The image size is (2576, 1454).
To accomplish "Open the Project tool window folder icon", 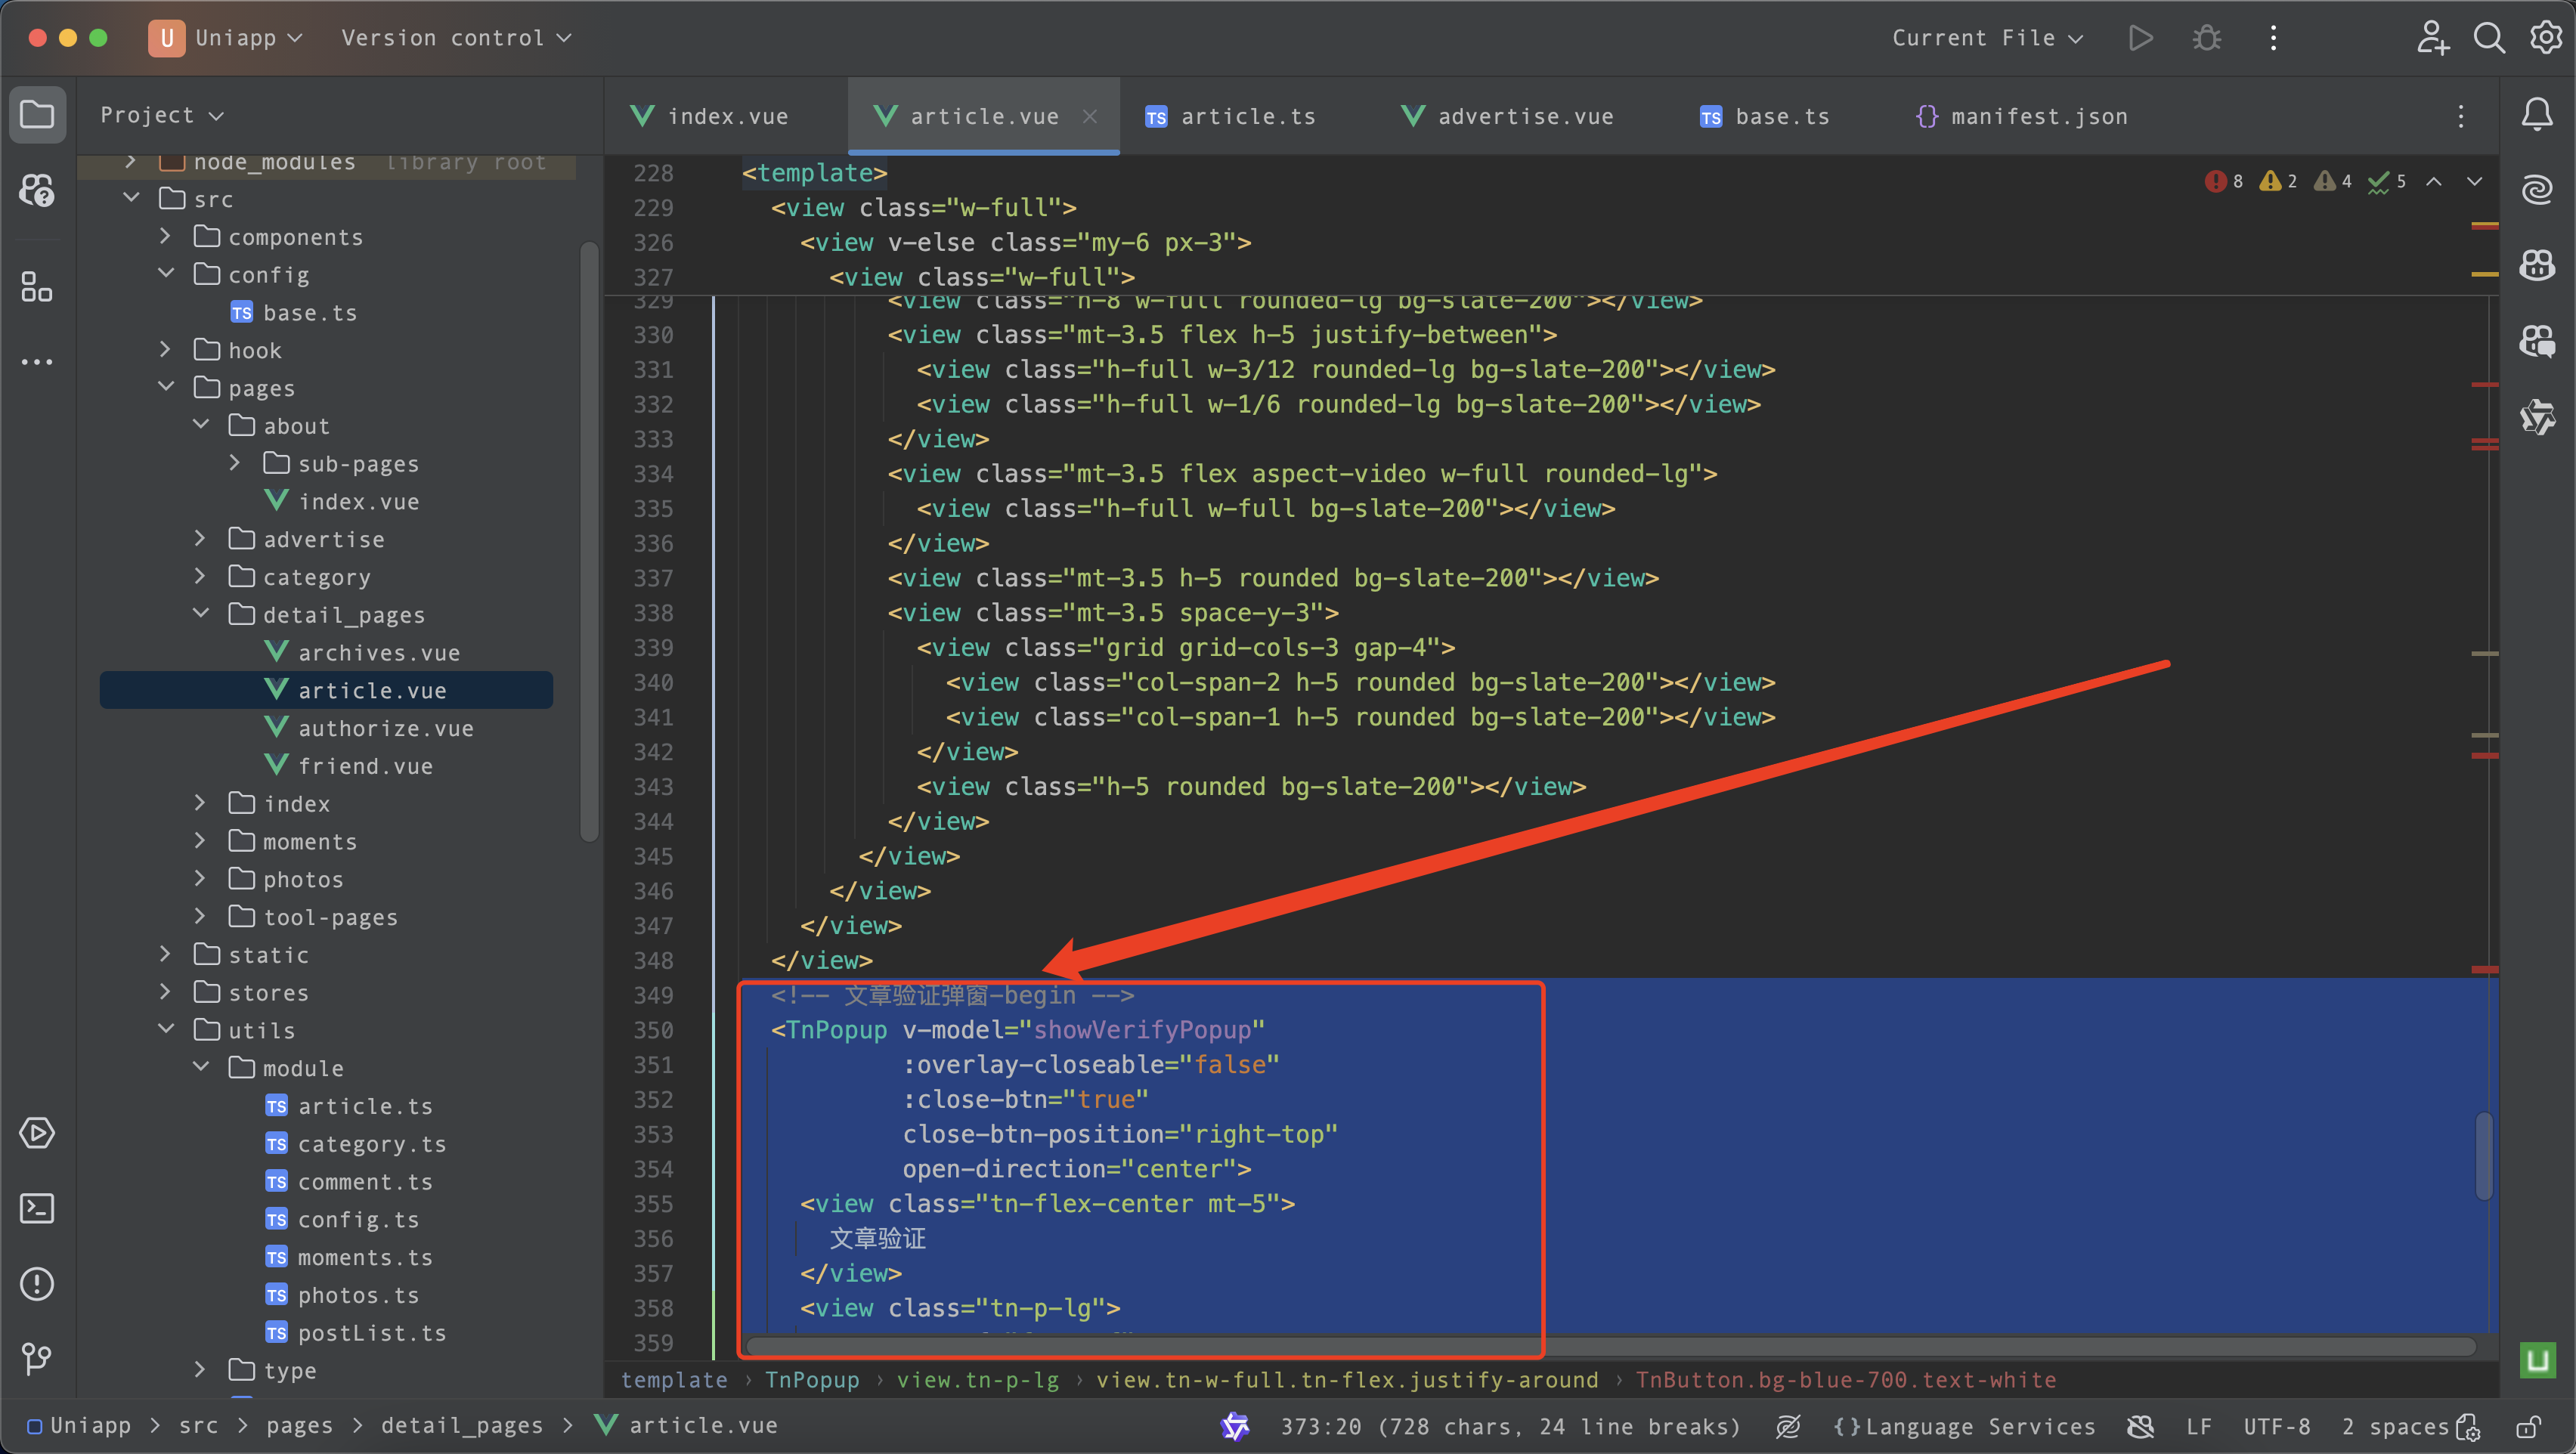I will tap(37, 114).
